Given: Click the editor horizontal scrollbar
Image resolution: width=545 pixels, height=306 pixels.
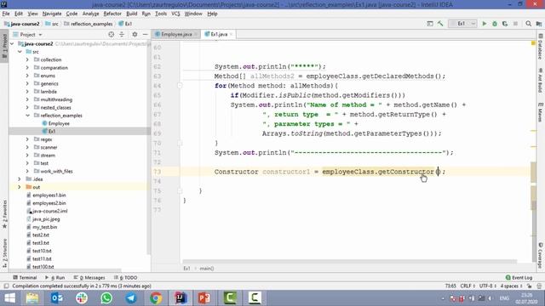Looking at the screenshot, I should [x=349, y=262].
